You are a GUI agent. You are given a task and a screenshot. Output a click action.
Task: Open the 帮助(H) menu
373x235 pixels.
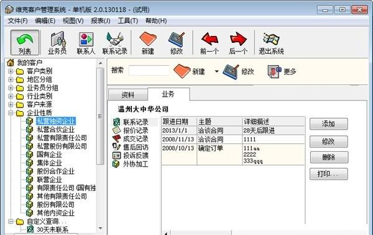(x=156, y=21)
